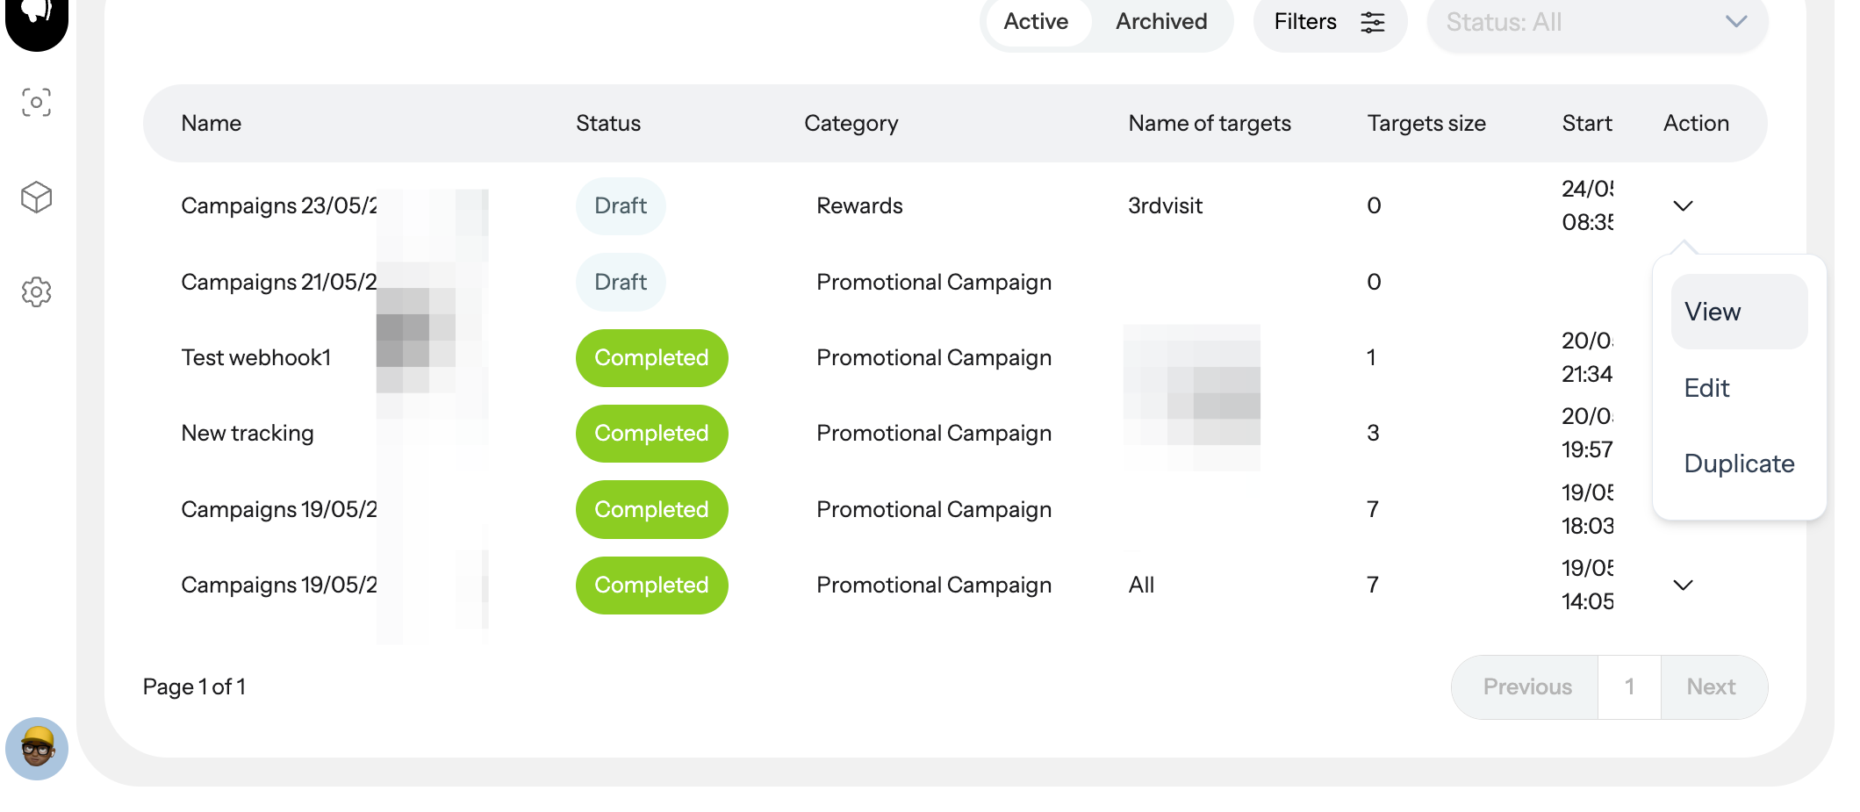Go to Previous page
The image size is (1860, 812).
click(x=1526, y=687)
